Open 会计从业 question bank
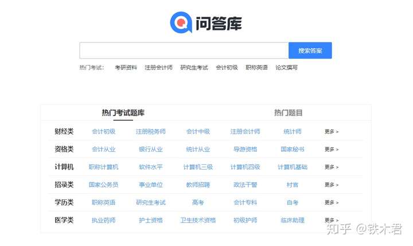The height and width of the screenshot is (246, 413). pyautogui.click(x=103, y=149)
